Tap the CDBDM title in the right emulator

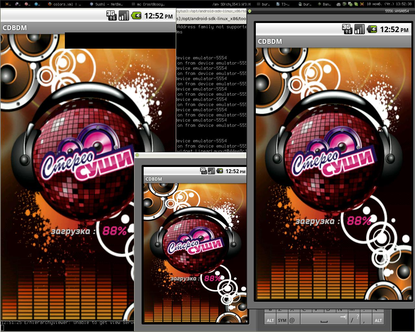pyautogui.click(x=270, y=41)
